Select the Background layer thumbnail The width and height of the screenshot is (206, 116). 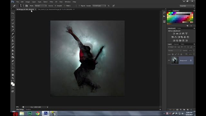tap(175, 60)
